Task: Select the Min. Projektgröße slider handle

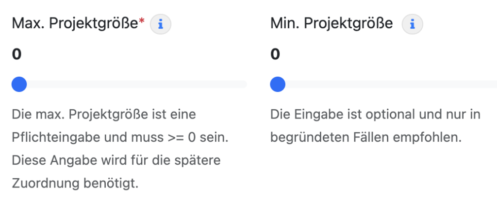Action: [278, 85]
